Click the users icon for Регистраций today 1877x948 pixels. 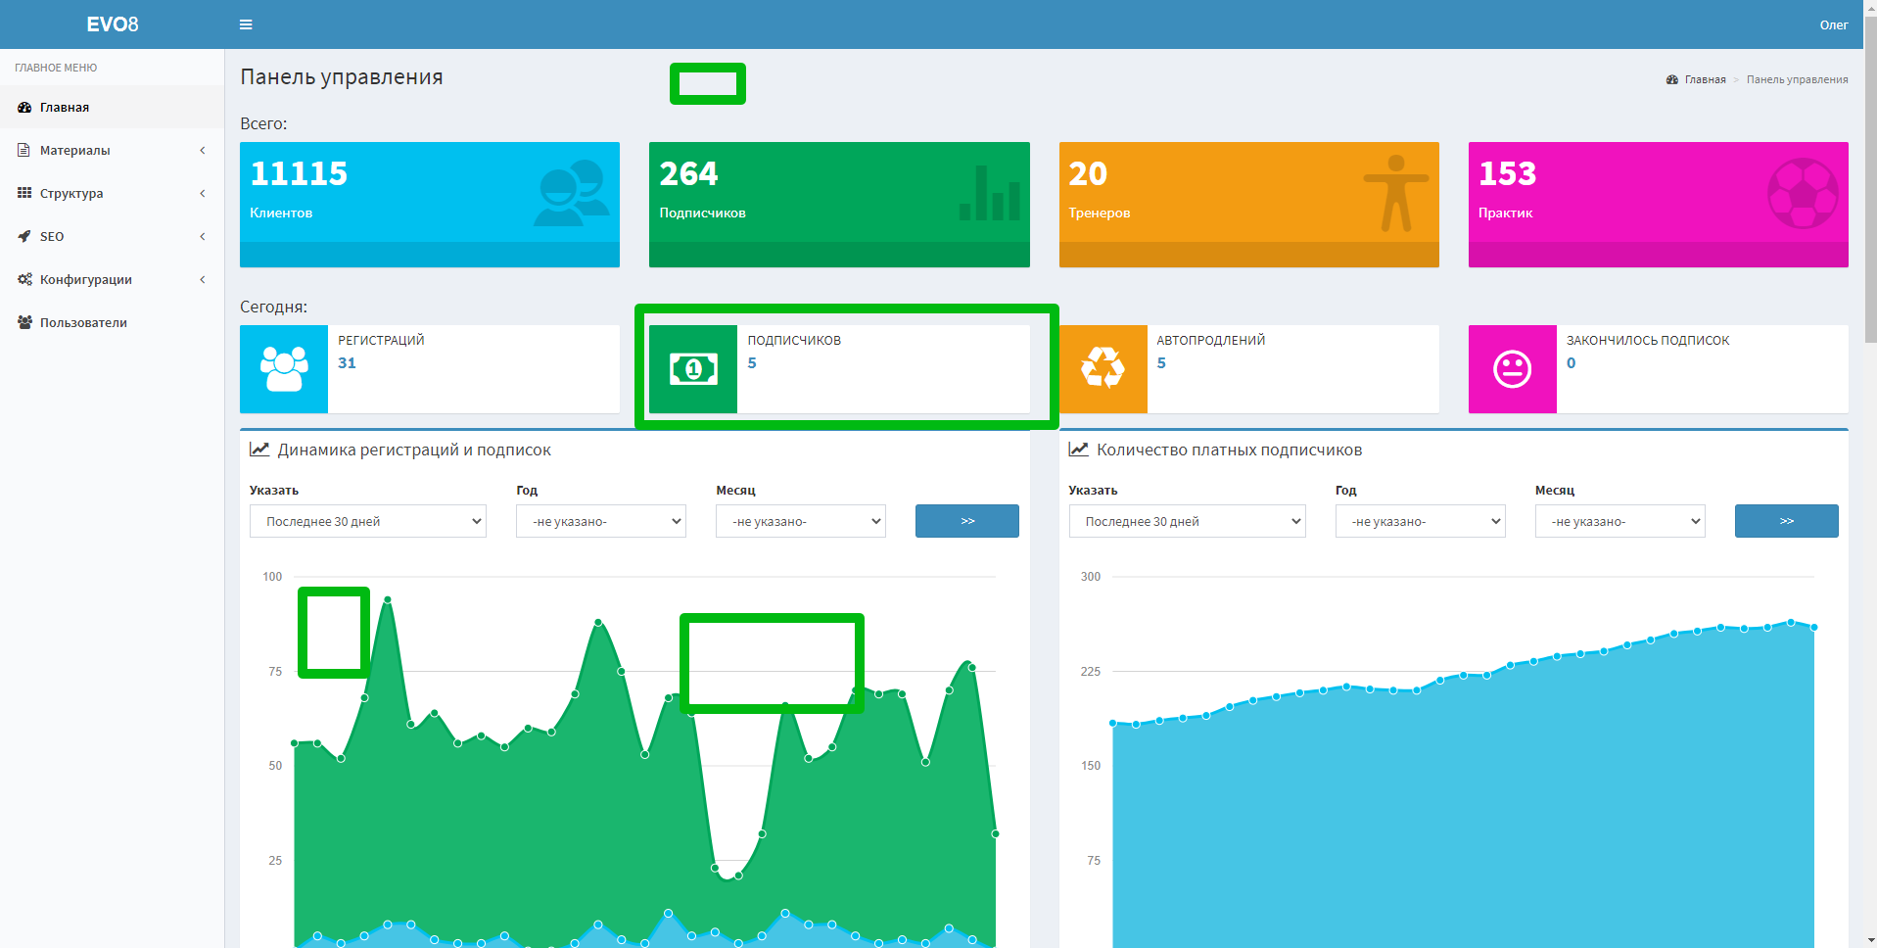(x=284, y=369)
